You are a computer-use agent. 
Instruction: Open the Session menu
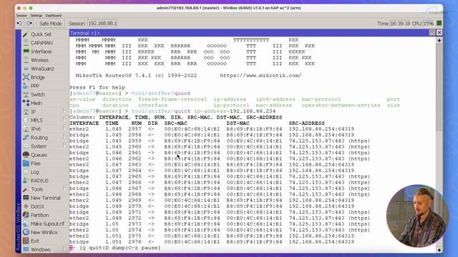pyautogui.click(x=21, y=16)
